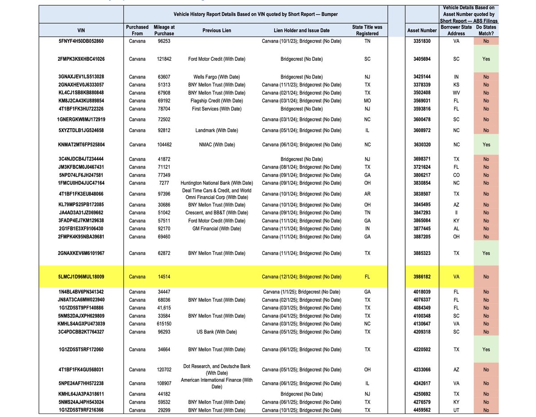Click highlighted asset number 3986182
This screenshot has height=417, width=536.
click(x=422, y=277)
